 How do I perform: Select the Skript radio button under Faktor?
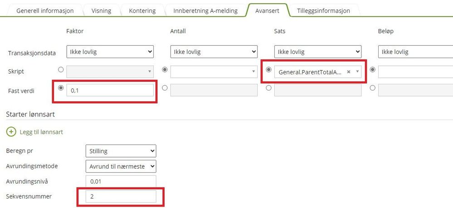(61, 70)
